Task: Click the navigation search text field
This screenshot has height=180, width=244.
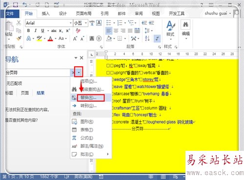Action: click(38, 72)
